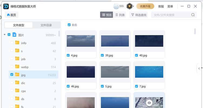Click the dic folder icon
The image size is (203, 108).
[17, 82]
